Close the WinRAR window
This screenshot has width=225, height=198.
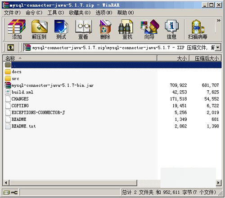point(219,5)
